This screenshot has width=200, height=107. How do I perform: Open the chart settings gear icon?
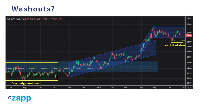point(189,87)
